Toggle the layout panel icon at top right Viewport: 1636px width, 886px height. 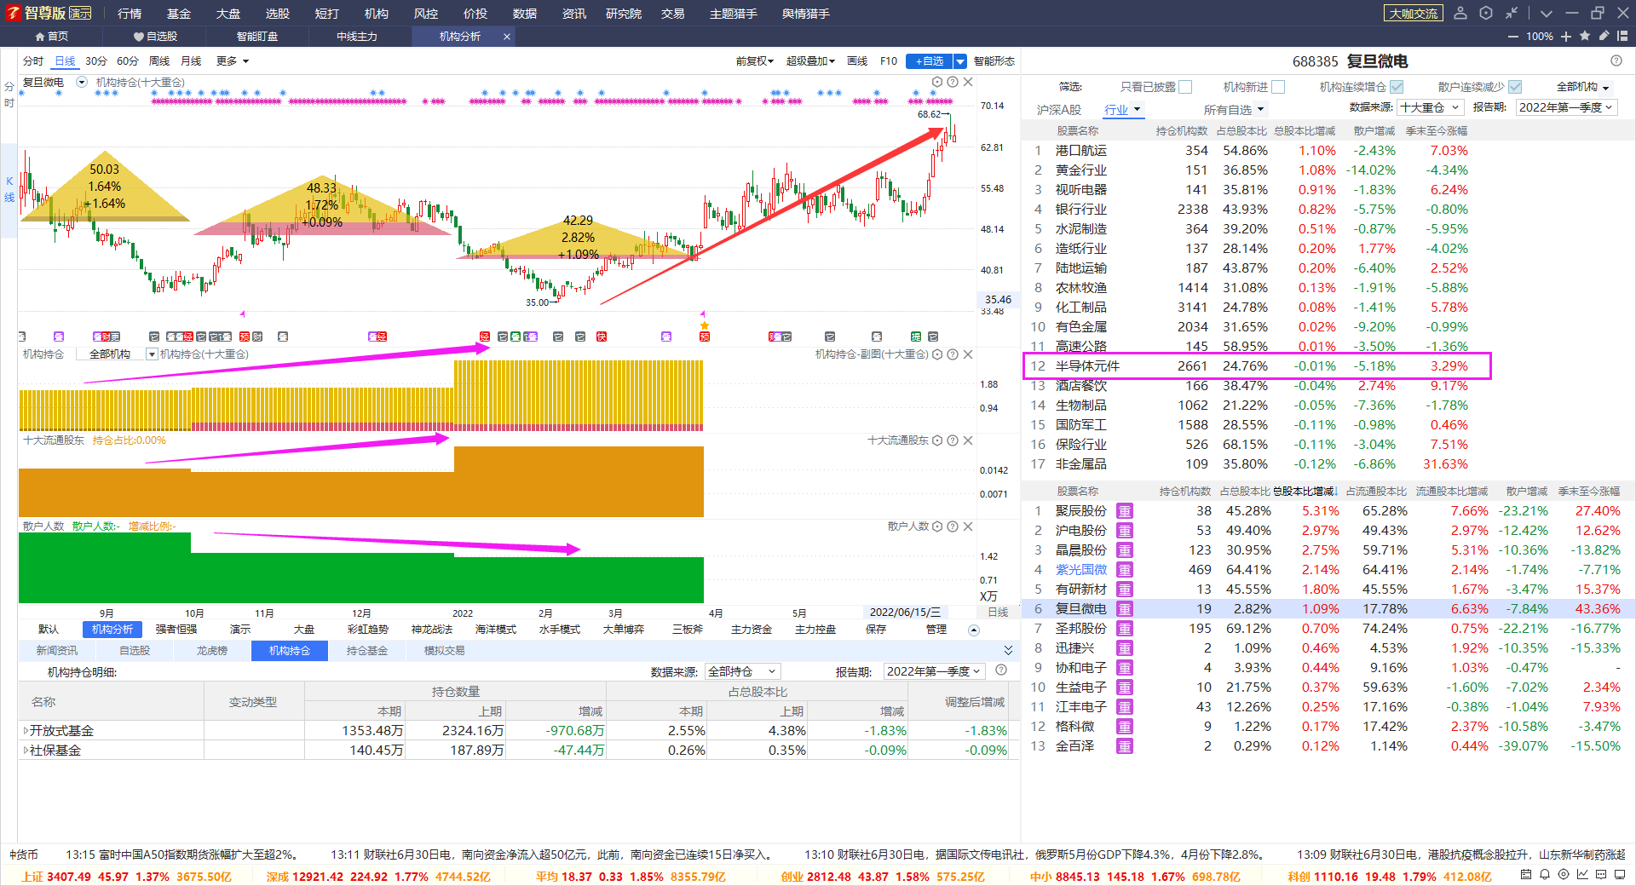tap(1622, 36)
